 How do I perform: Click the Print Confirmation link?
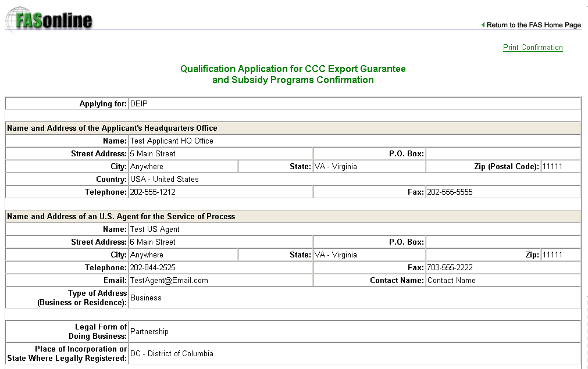(x=533, y=48)
